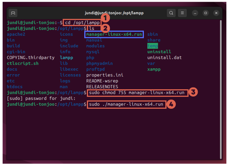
Task: Click the bin directory name
Action: 11,40
